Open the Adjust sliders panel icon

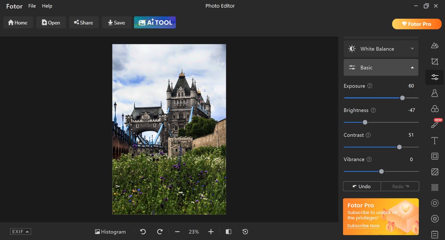click(x=435, y=77)
